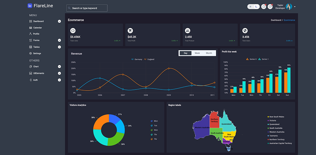The image size is (316, 155).
Task: Click the England series legend icon
Action: tap(145, 59)
